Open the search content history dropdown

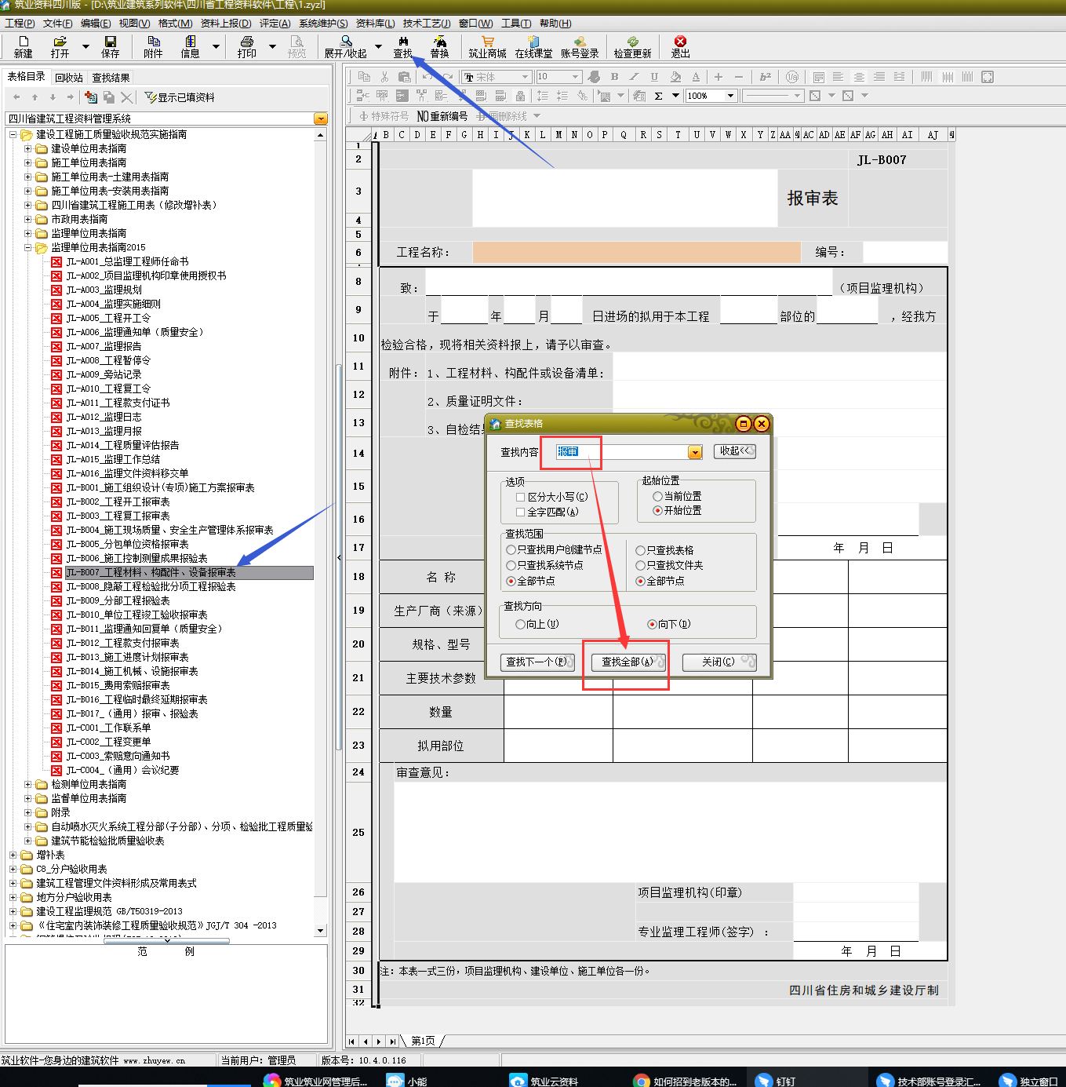(x=695, y=452)
